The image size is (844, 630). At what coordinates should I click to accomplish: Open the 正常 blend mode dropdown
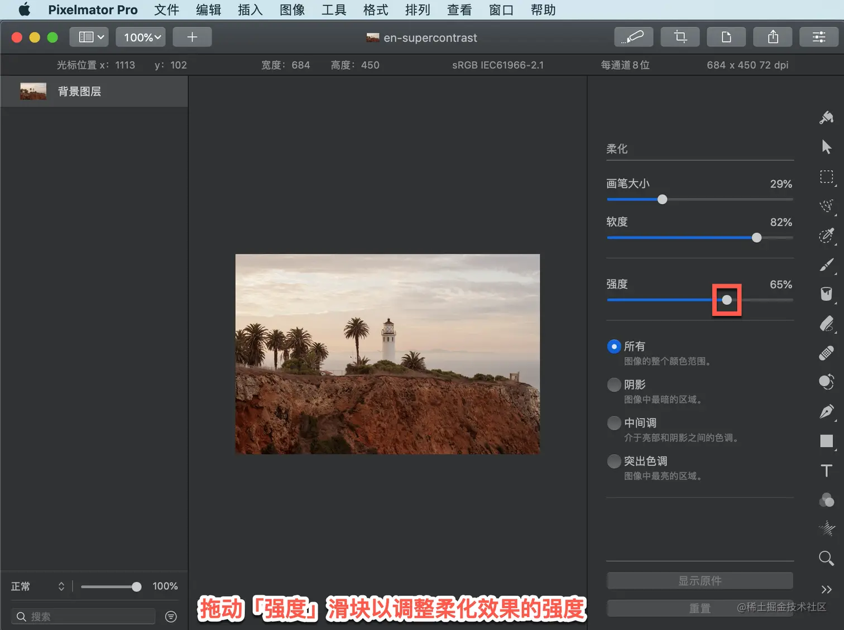pos(38,586)
